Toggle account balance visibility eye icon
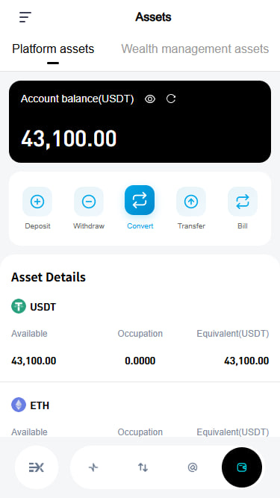This screenshot has height=498, width=280. click(x=150, y=99)
